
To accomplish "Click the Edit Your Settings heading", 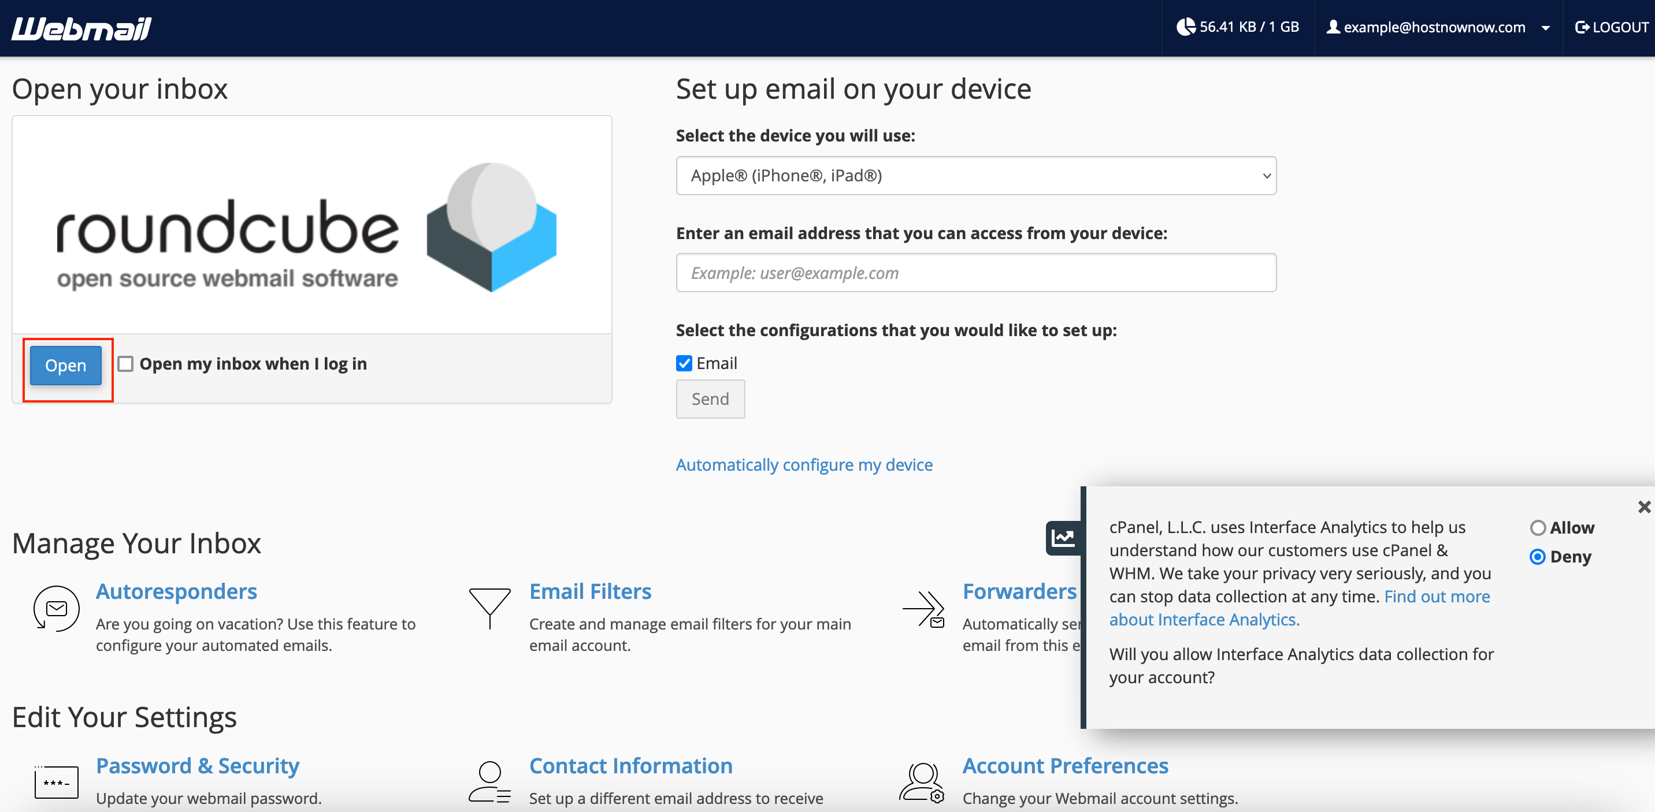I will pyautogui.click(x=124, y=717).
